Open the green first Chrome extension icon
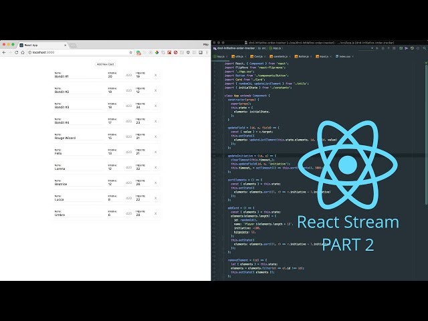This screenshot has width=428, height=321. point(138,53)
